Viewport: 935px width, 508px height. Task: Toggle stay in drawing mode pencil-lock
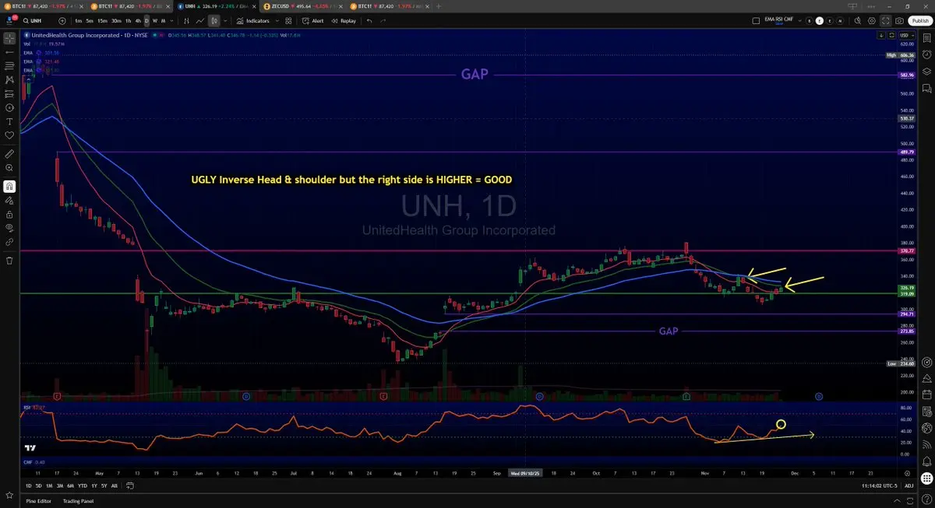point(9,201)
